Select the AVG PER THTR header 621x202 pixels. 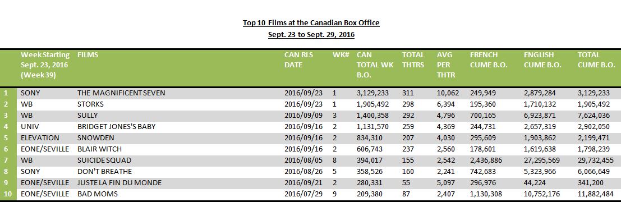(445, 65)
